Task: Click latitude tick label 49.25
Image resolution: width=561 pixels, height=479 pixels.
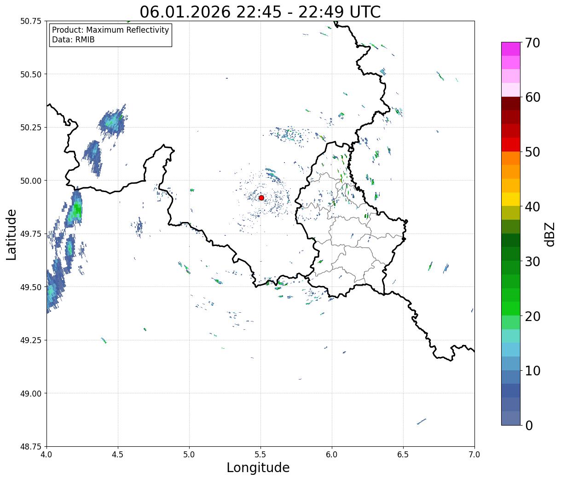Action: (31, 340)
